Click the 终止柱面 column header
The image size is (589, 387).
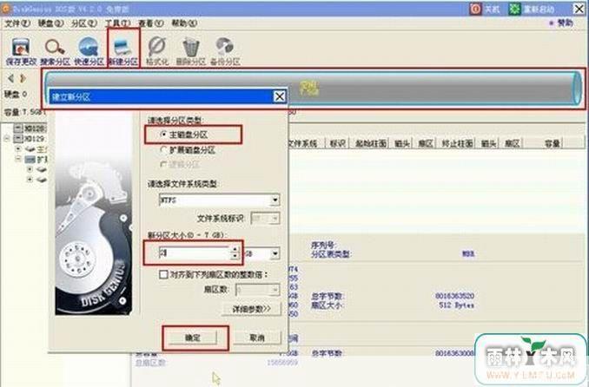457,143
